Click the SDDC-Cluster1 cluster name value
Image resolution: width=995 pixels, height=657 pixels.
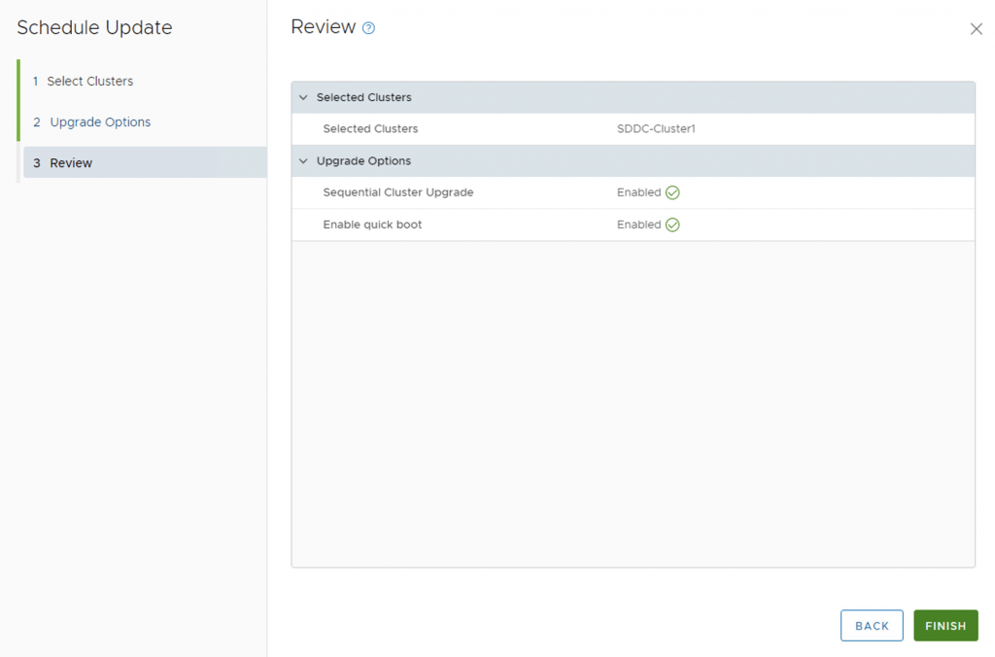pyautogui.click(x=656, y=129)
